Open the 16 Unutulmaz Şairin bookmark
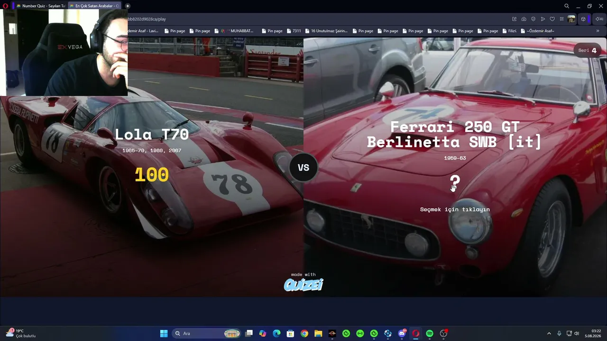Screen dimensions: 607x341 click(326, 31)
